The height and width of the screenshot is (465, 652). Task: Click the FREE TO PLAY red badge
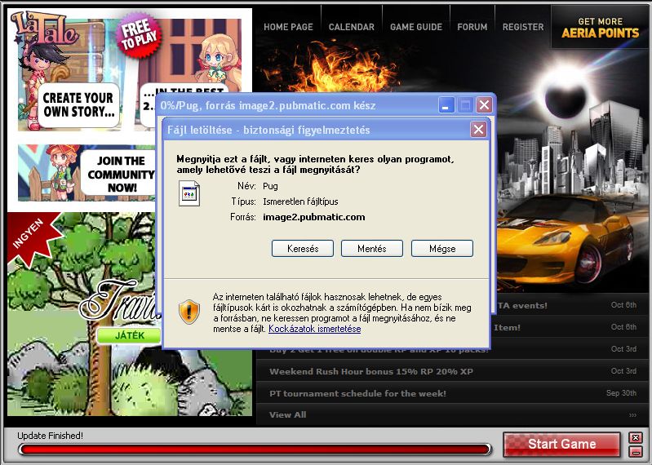[x=139, y=35]
